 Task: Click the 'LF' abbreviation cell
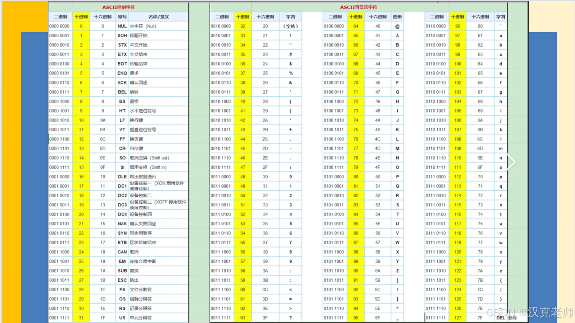pos(122,120)
